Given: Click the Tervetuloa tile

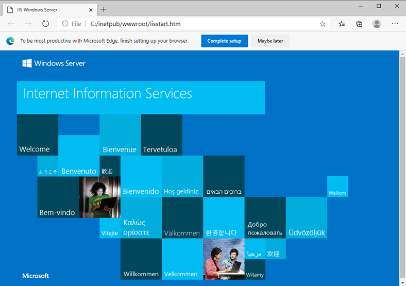Looking at the screenshot, I should [162, 135].
